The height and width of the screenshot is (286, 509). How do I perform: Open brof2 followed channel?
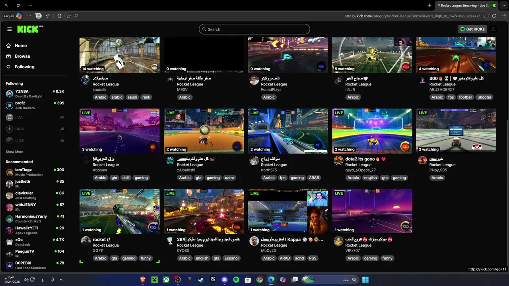click(35, 106)
